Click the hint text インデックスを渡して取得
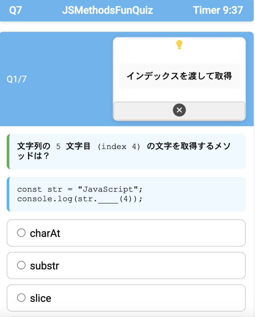The height and width of the screenshot is (317, 255). (179, 76)
